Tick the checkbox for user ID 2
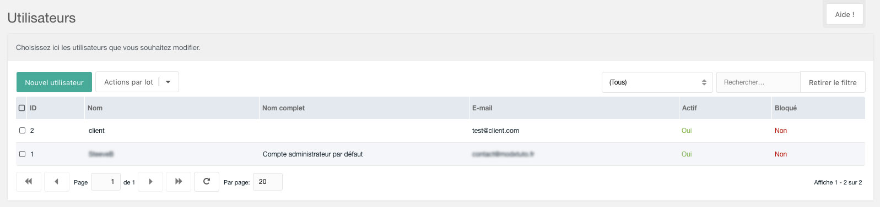The width and height of the screenshot is (880, 207). (23, 131)
